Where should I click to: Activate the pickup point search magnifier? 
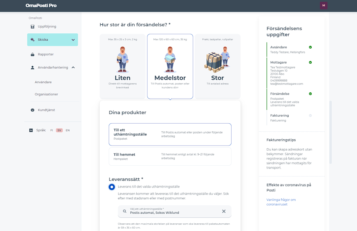pos(124,211)
